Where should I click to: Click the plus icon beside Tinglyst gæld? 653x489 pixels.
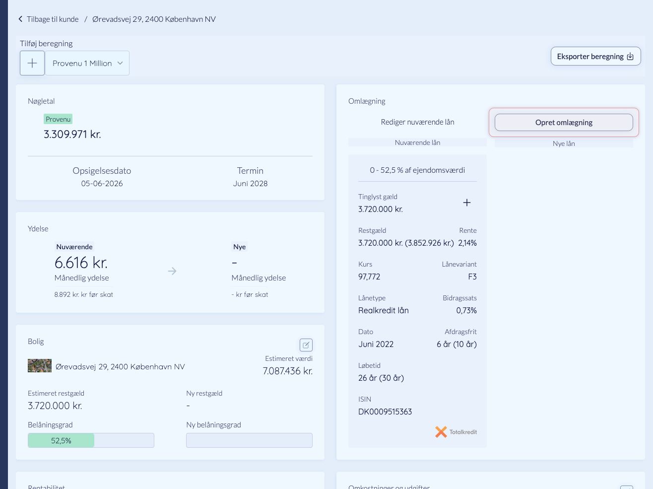[x=467, y=203]
